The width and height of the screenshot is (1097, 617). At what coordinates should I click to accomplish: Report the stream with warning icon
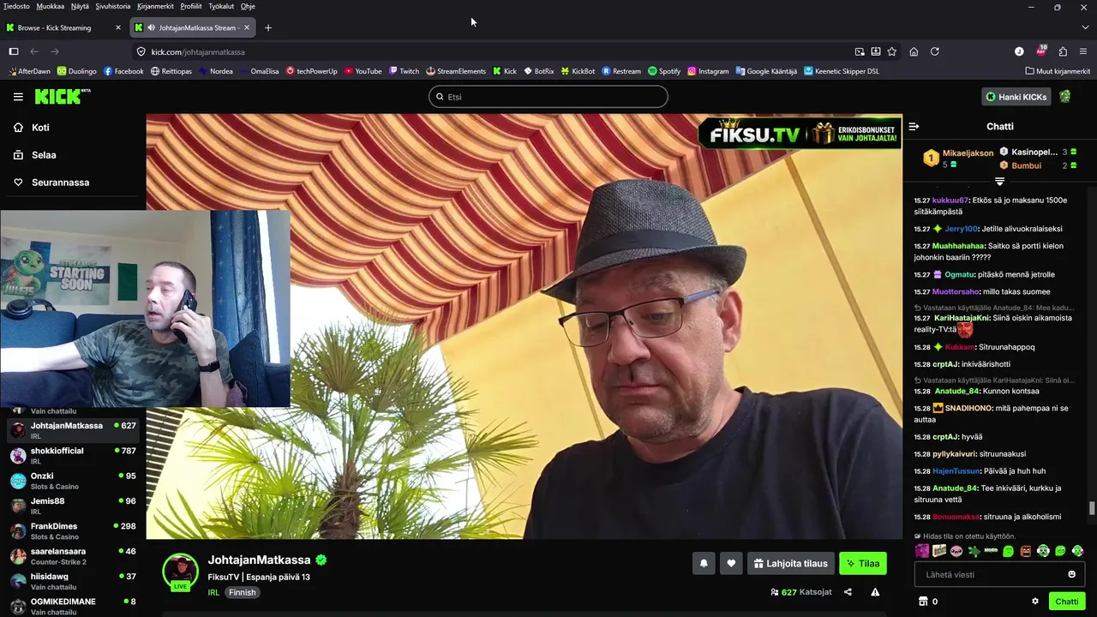875,592
